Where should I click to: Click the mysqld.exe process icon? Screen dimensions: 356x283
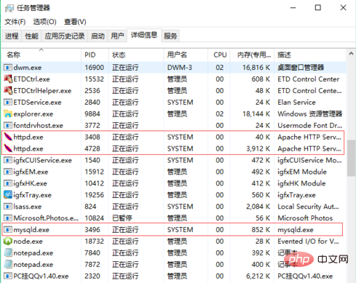8,230
